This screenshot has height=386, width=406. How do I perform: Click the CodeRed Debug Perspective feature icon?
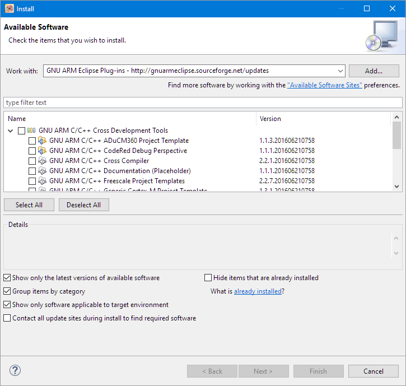point(42,151)
